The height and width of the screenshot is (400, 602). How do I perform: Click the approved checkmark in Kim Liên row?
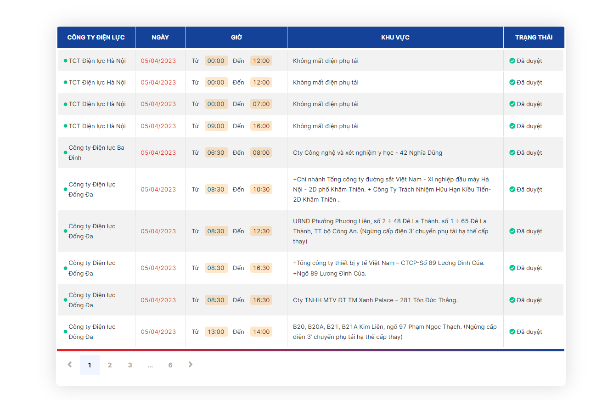click(512, 332)
